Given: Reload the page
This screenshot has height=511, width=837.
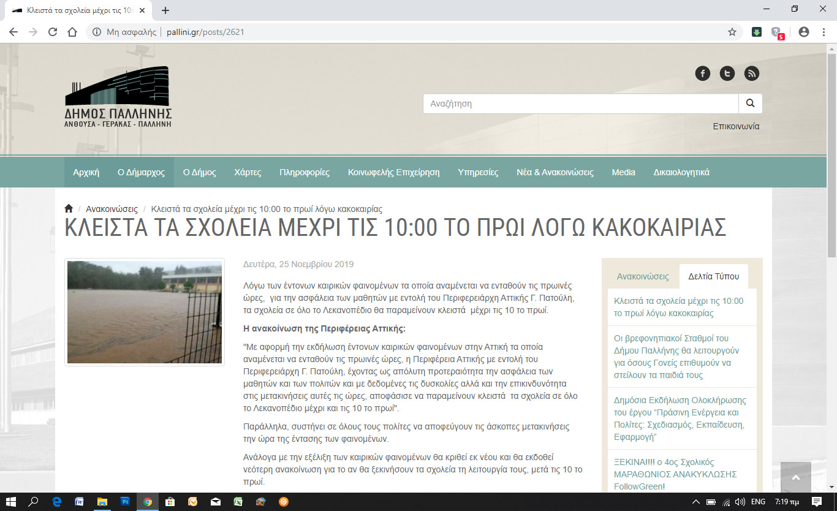Looking at the screenshot, I should pos(53,32).
